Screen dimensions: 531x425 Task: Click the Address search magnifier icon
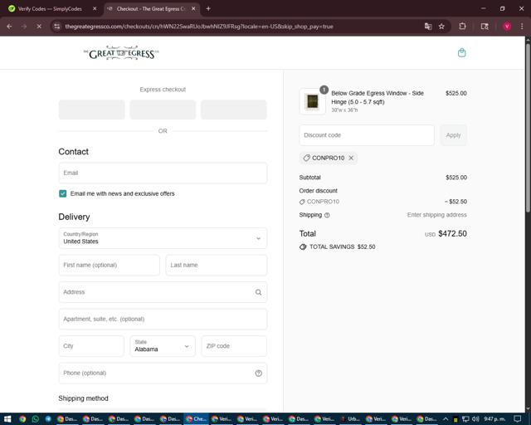(258, 292)
